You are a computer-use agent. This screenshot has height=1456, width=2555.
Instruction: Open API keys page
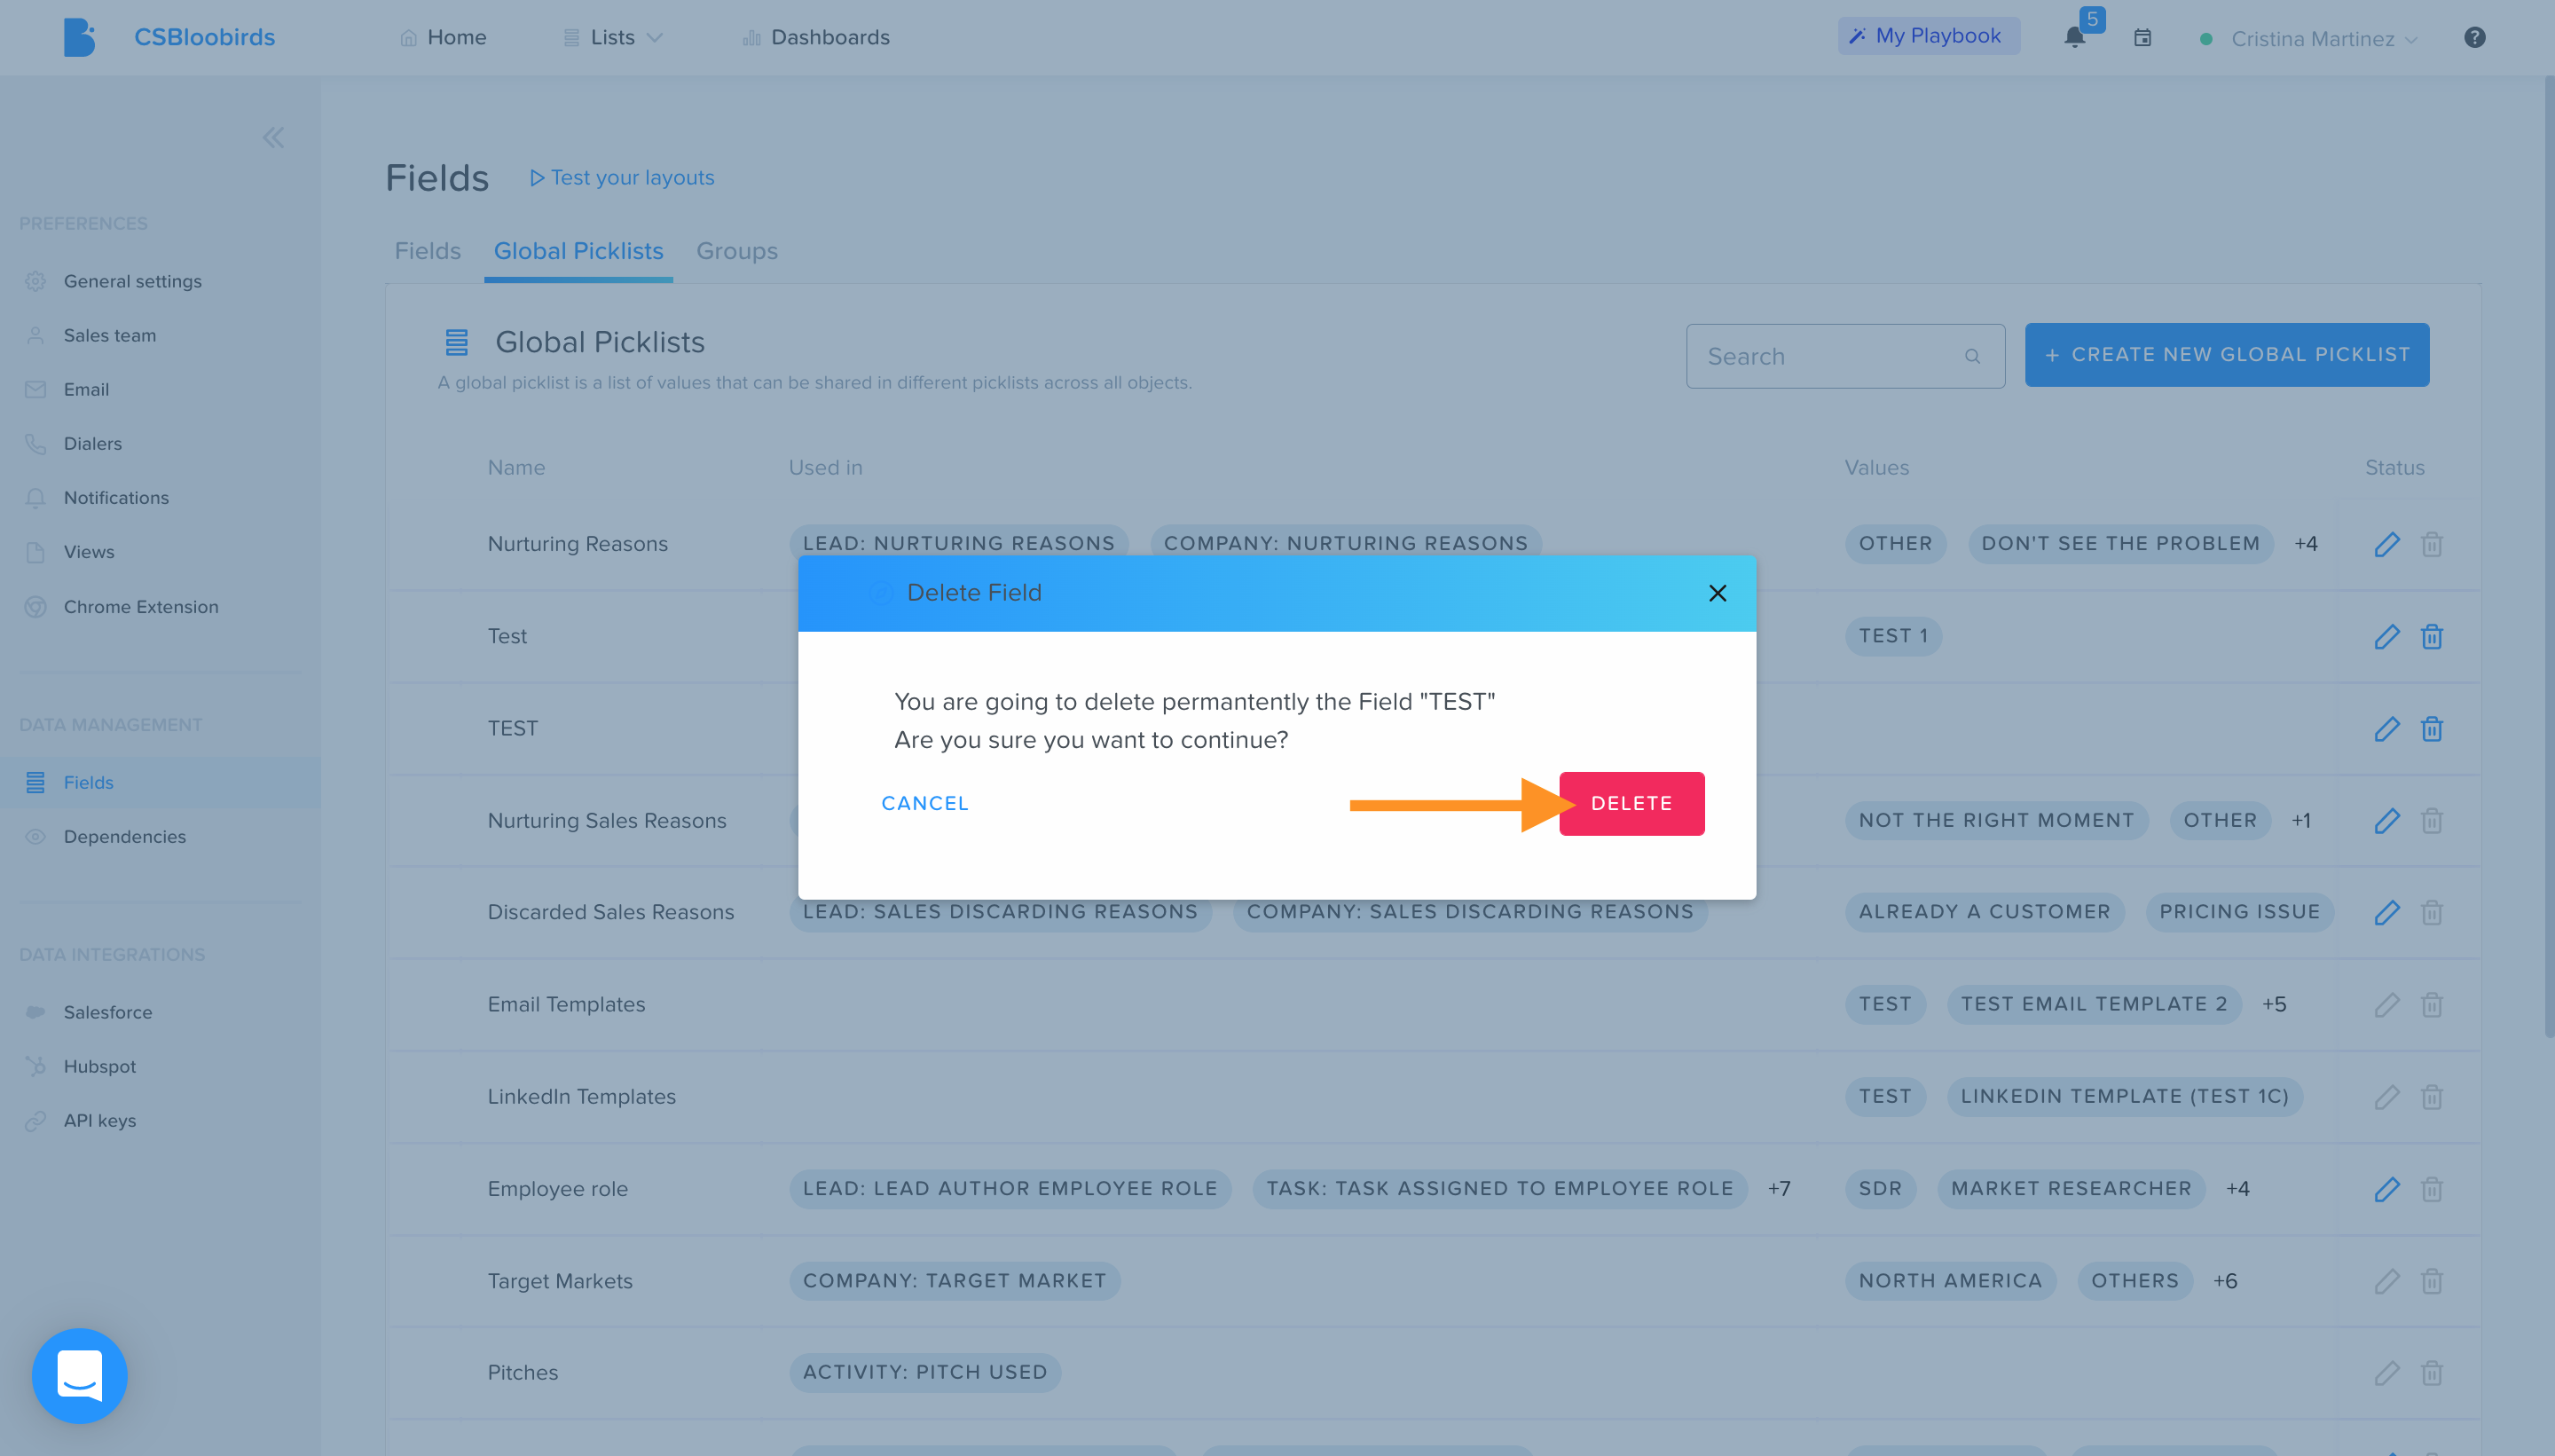click(x=100, y=1121)
